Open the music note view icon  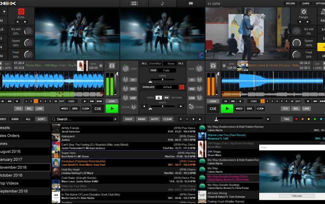162,3
